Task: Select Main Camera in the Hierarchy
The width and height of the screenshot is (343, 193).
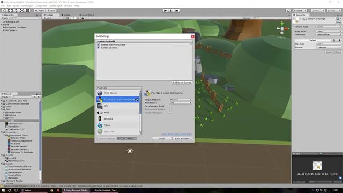Action: tap(10, 31)
